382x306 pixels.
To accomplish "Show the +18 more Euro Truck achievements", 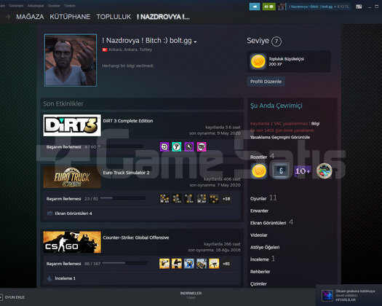I will [x=226, y=199].
